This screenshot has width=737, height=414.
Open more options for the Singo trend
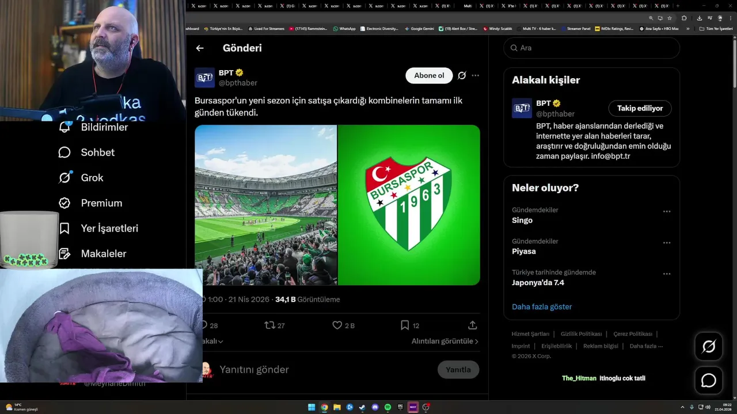click(x=667, y=212)
